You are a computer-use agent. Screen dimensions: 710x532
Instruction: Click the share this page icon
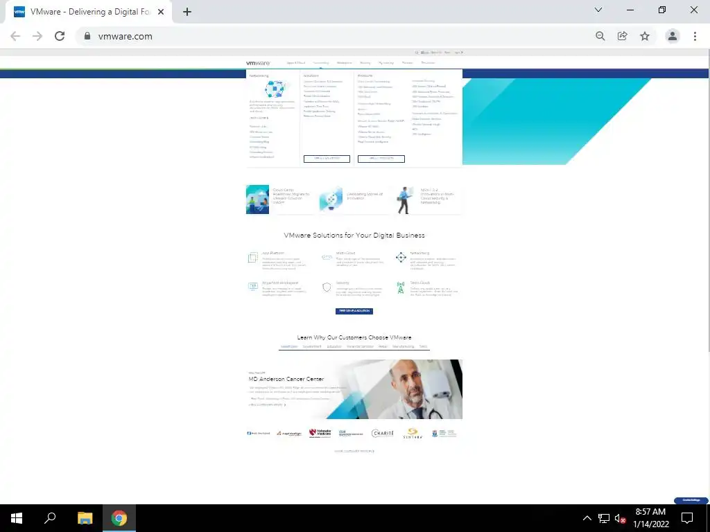pyautogui.click(x=623, y=36)
